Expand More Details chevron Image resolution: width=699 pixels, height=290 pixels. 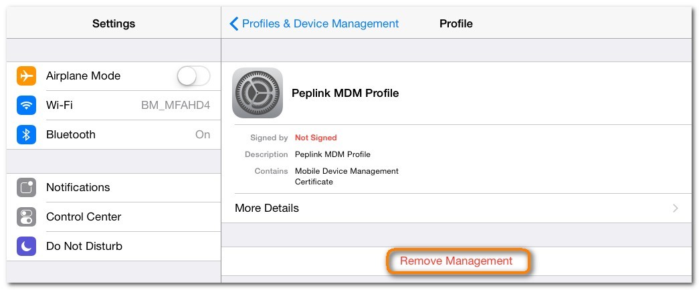[676, 208]
